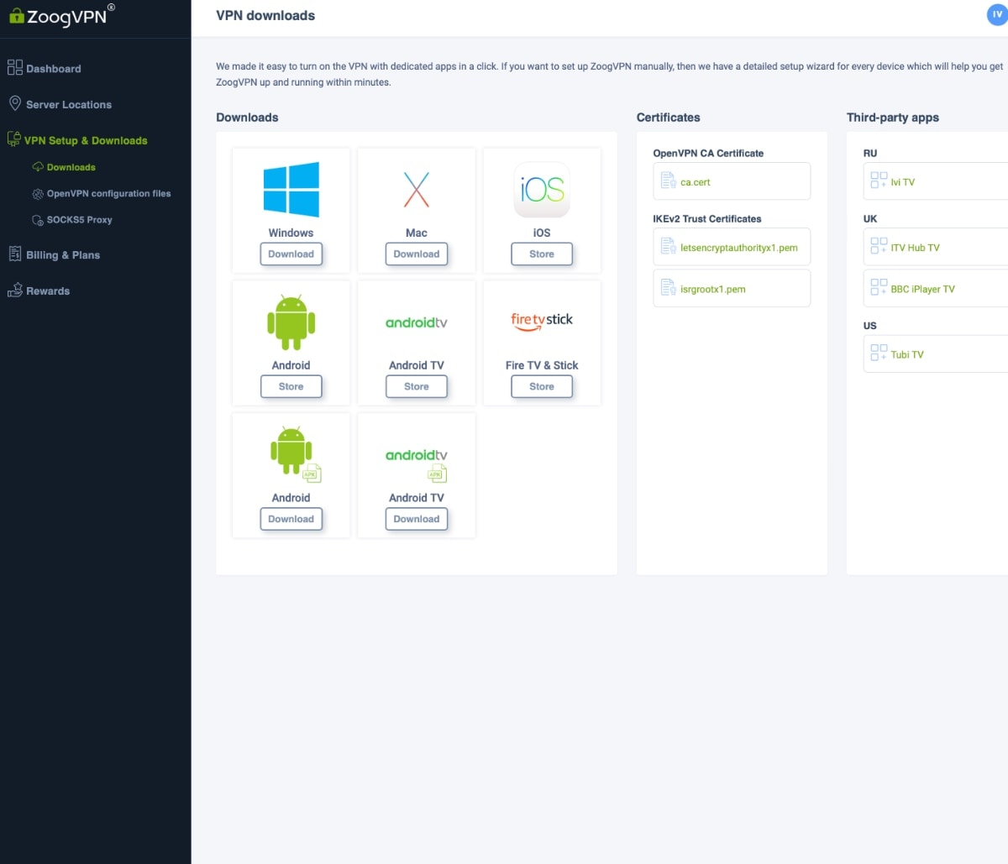Image resolution: width=1008 pixels, height=864 pixels.
Task: Download the ca.cert certificate
Action: pyautogui.click(x=732, y=181)
